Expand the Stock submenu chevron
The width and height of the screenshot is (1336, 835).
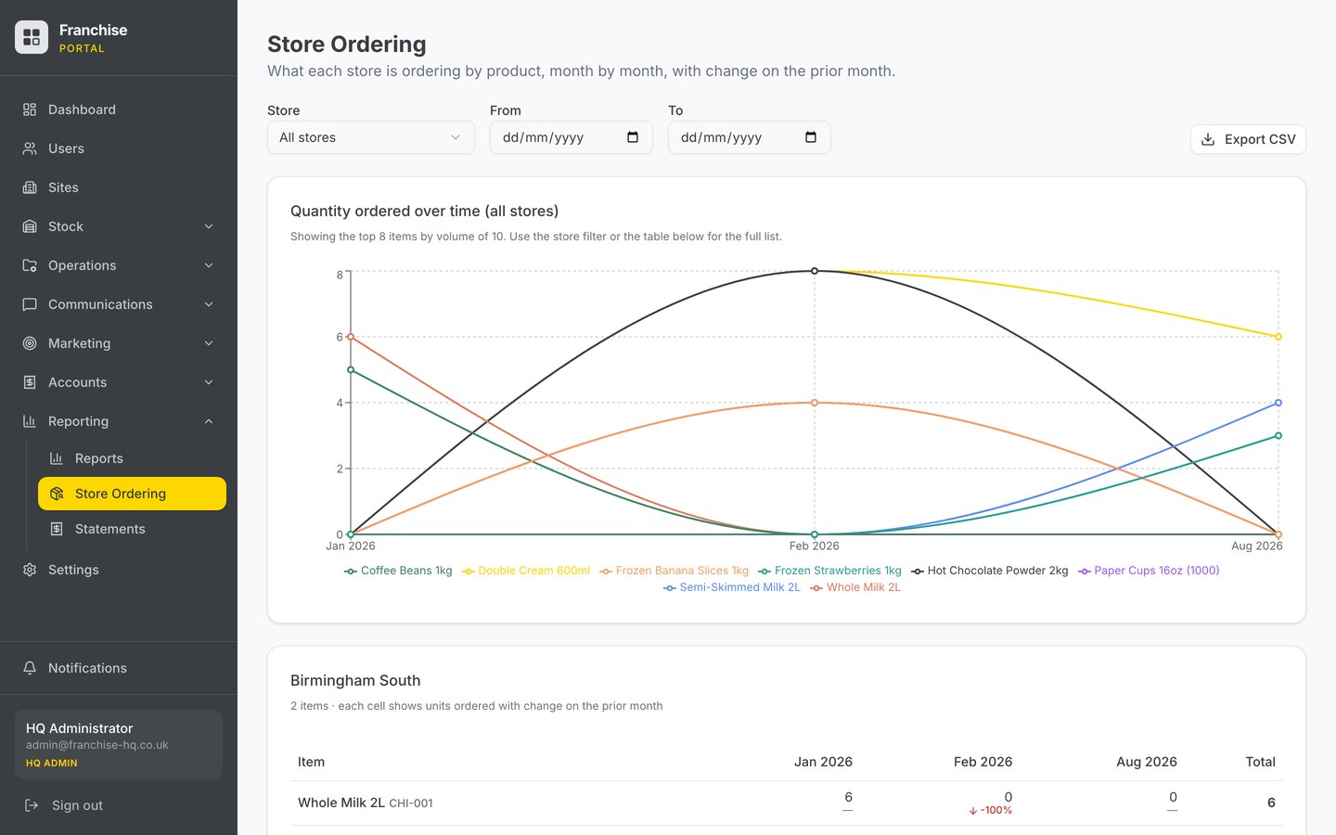click(x=209, y=226)
